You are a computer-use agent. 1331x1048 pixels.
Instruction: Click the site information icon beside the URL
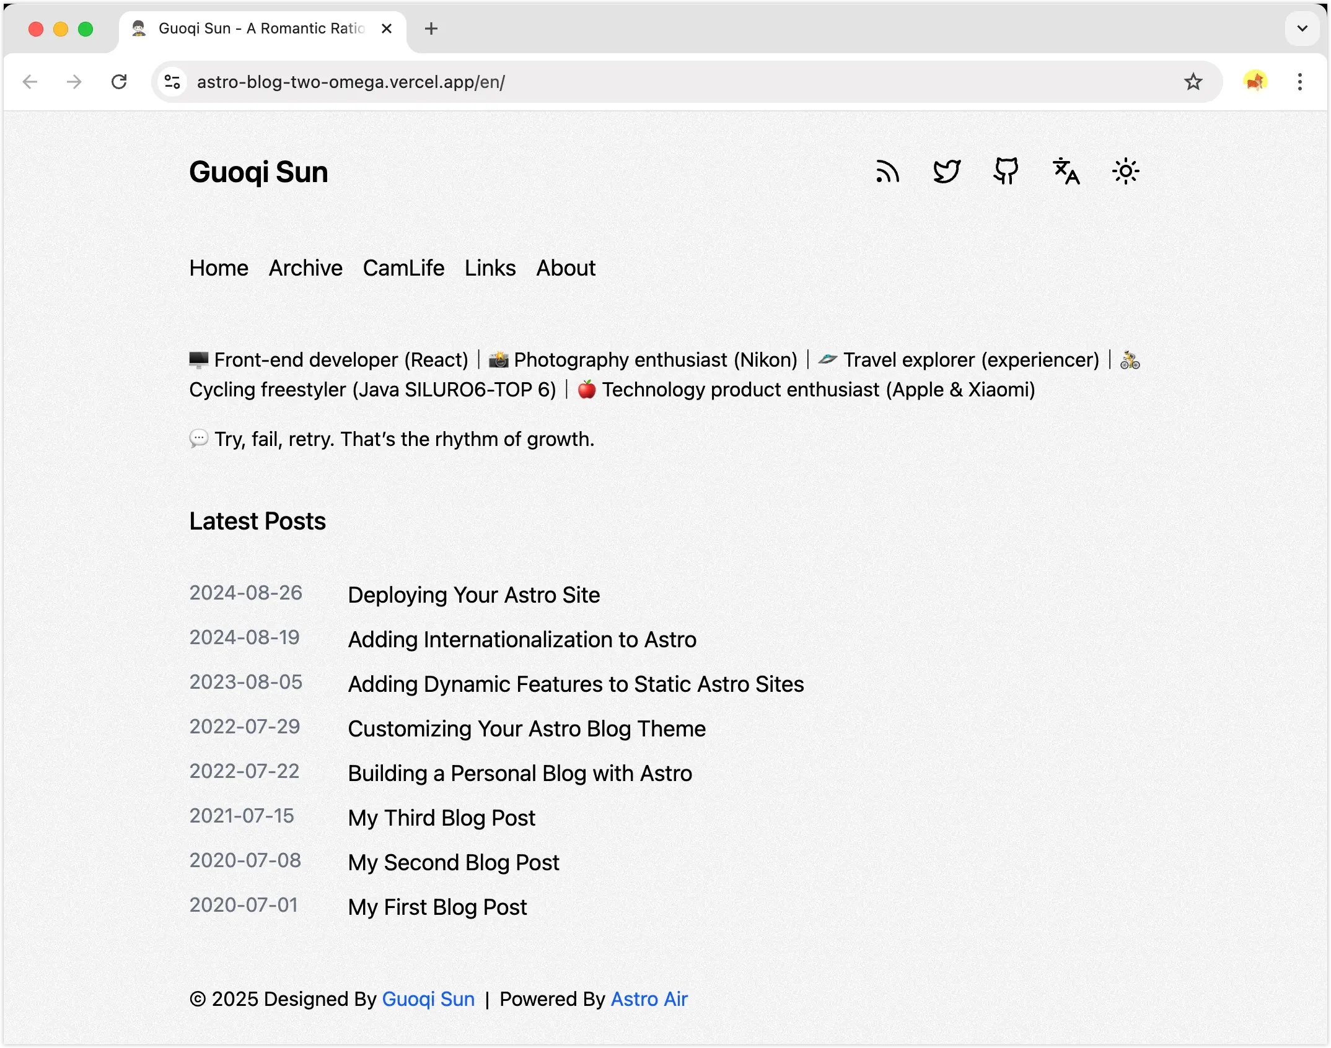point(171,81)
